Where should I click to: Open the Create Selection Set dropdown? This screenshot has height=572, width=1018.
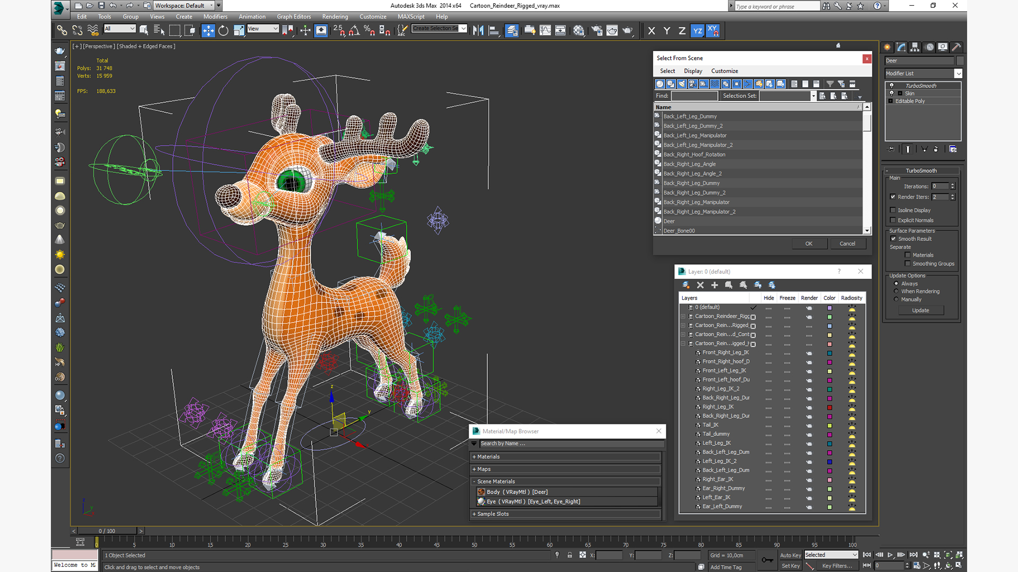(463, 29)
